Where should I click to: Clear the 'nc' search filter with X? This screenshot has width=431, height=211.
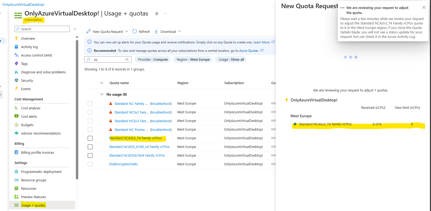[127, 59]
